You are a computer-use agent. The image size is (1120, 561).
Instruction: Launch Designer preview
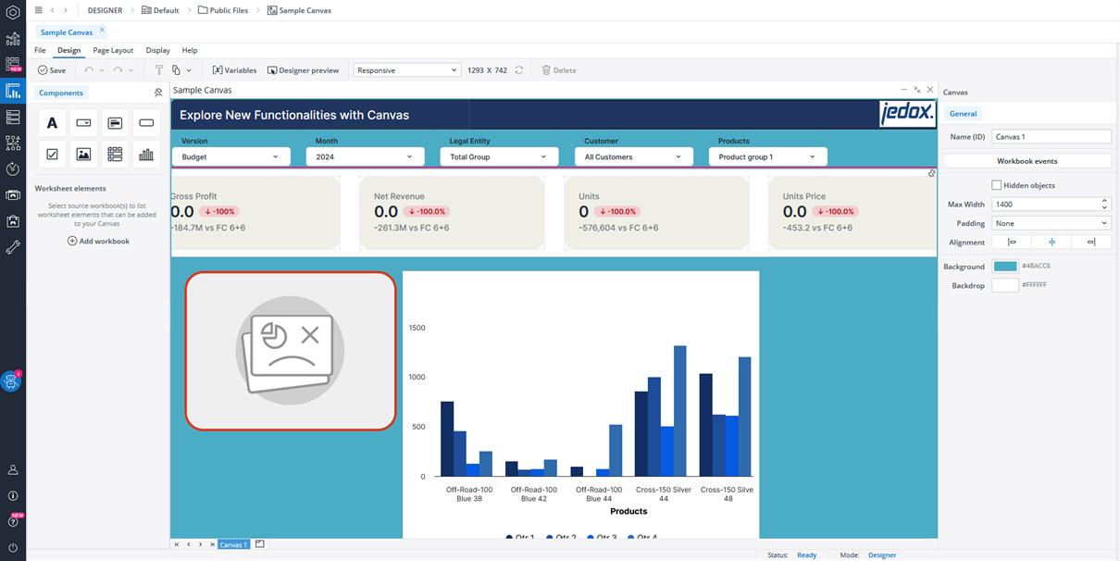click(303, 70)
